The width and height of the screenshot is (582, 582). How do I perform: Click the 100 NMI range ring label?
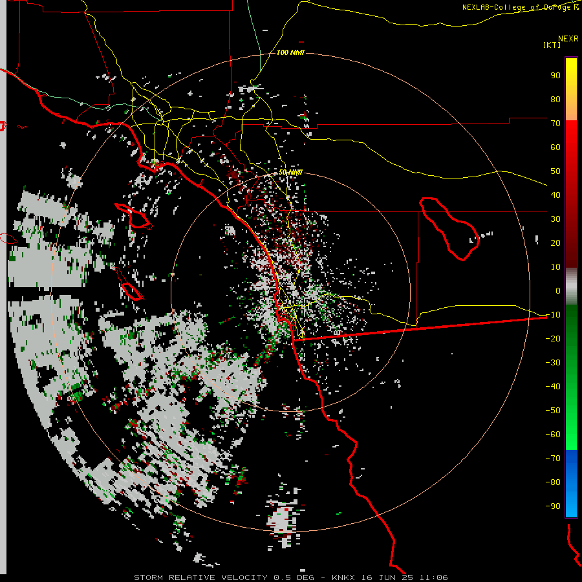tap(290, 53)
